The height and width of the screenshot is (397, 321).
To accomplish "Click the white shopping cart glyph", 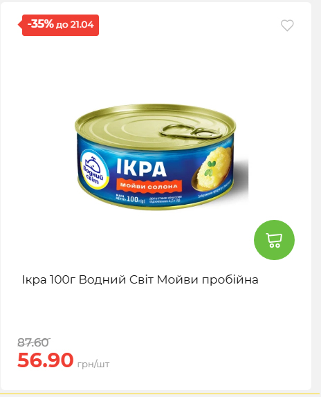I will [x=274, y=240].
